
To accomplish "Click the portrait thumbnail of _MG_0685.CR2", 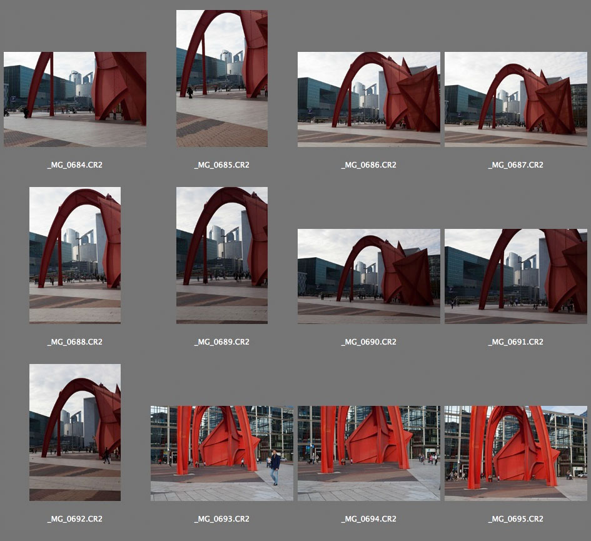I will [x=222, y=78].
